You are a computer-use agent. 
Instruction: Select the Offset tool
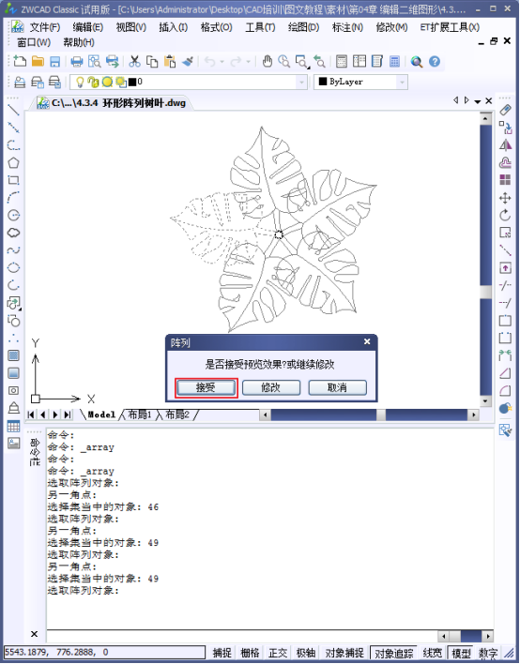[x=505, y=162]
